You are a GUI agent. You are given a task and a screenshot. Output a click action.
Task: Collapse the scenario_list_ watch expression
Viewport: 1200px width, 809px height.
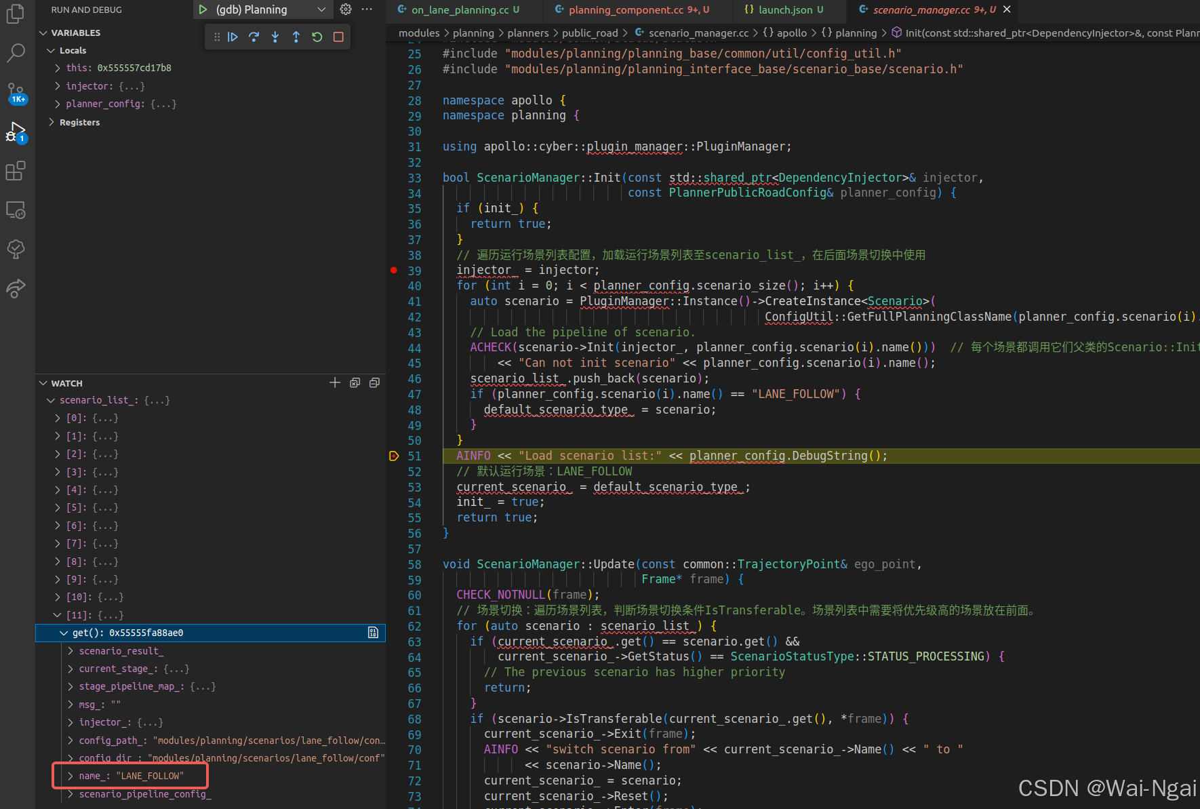51,400
